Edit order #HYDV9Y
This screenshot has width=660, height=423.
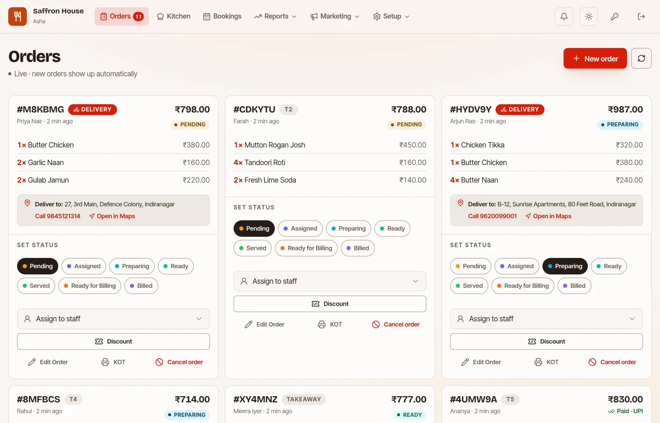(x=481, y=362)
